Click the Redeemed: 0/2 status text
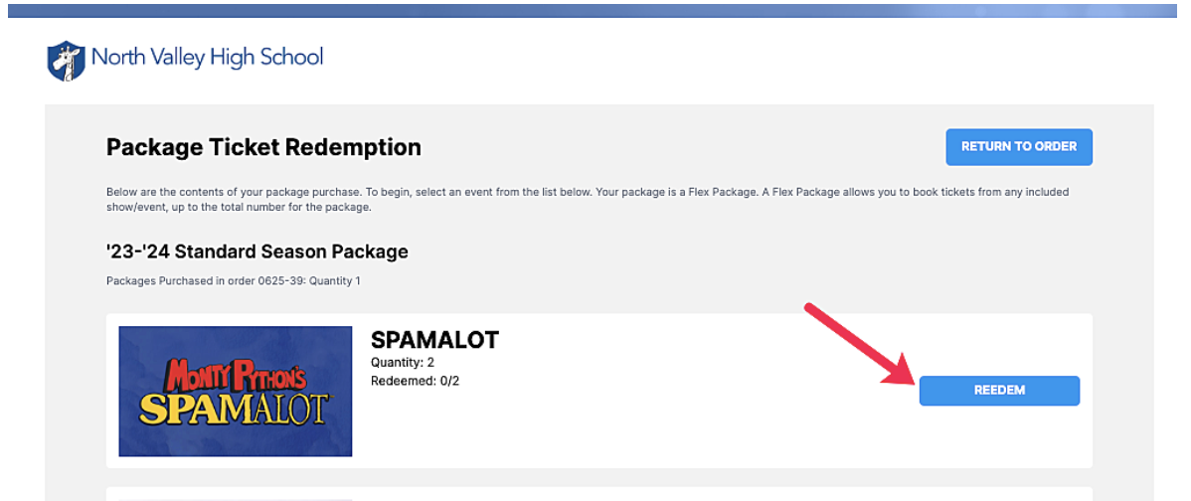Image resolution: width=1191 pixels, height=501 pixels. [x=415, y=381]
